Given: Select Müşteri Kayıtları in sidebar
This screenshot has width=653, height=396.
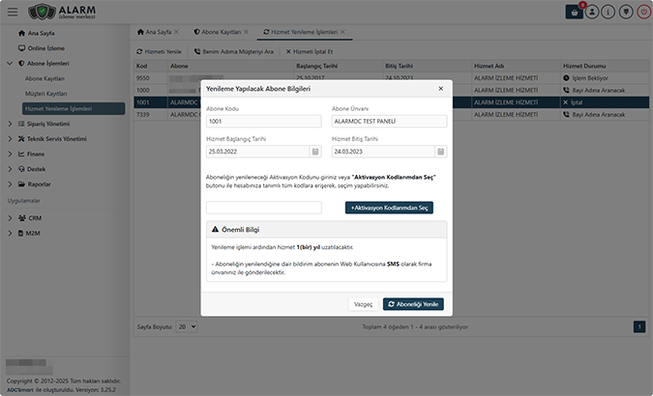Looking at the screenshot, I should pyautogui.click(x=45, y=93).
